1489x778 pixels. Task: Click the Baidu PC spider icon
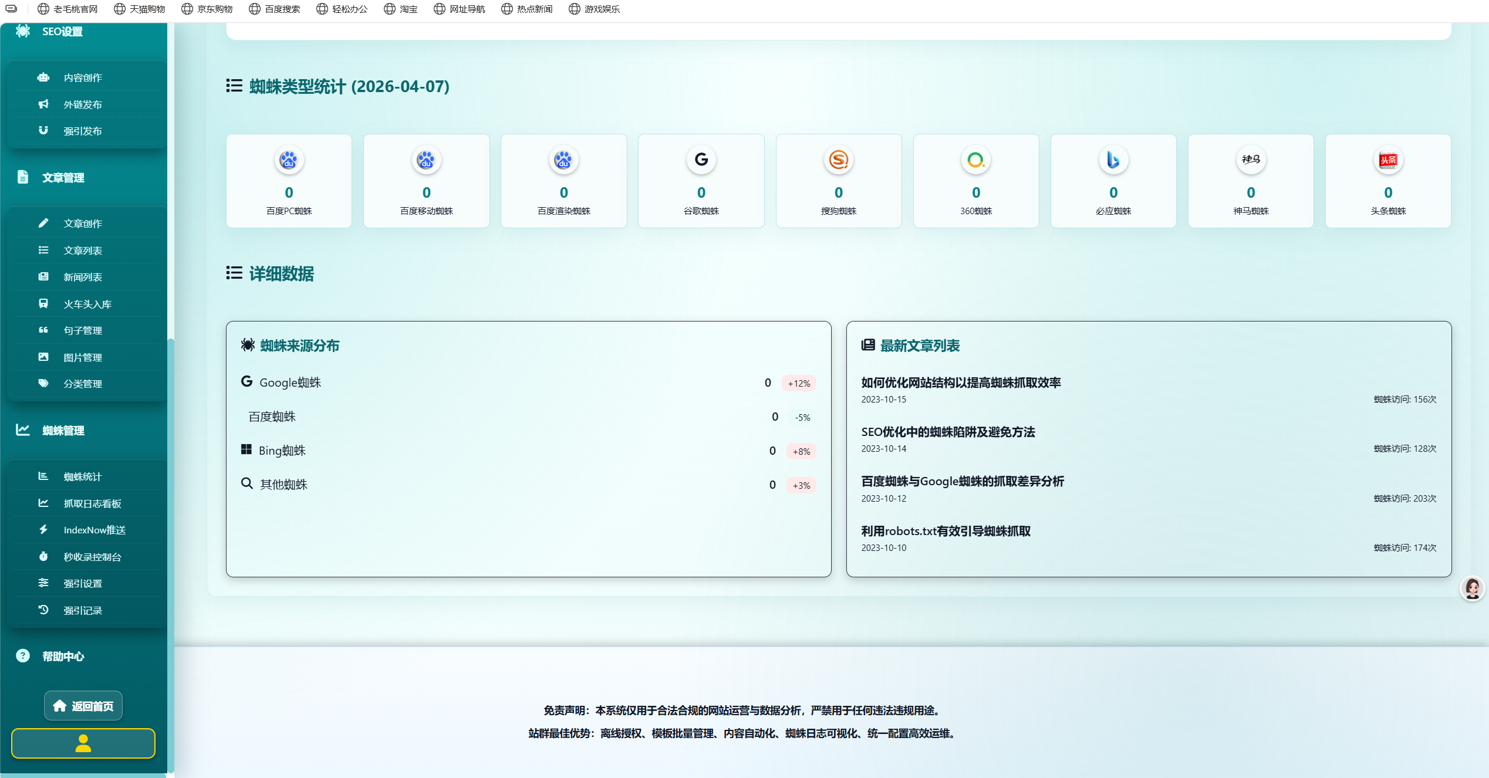(x=289, y=160)
